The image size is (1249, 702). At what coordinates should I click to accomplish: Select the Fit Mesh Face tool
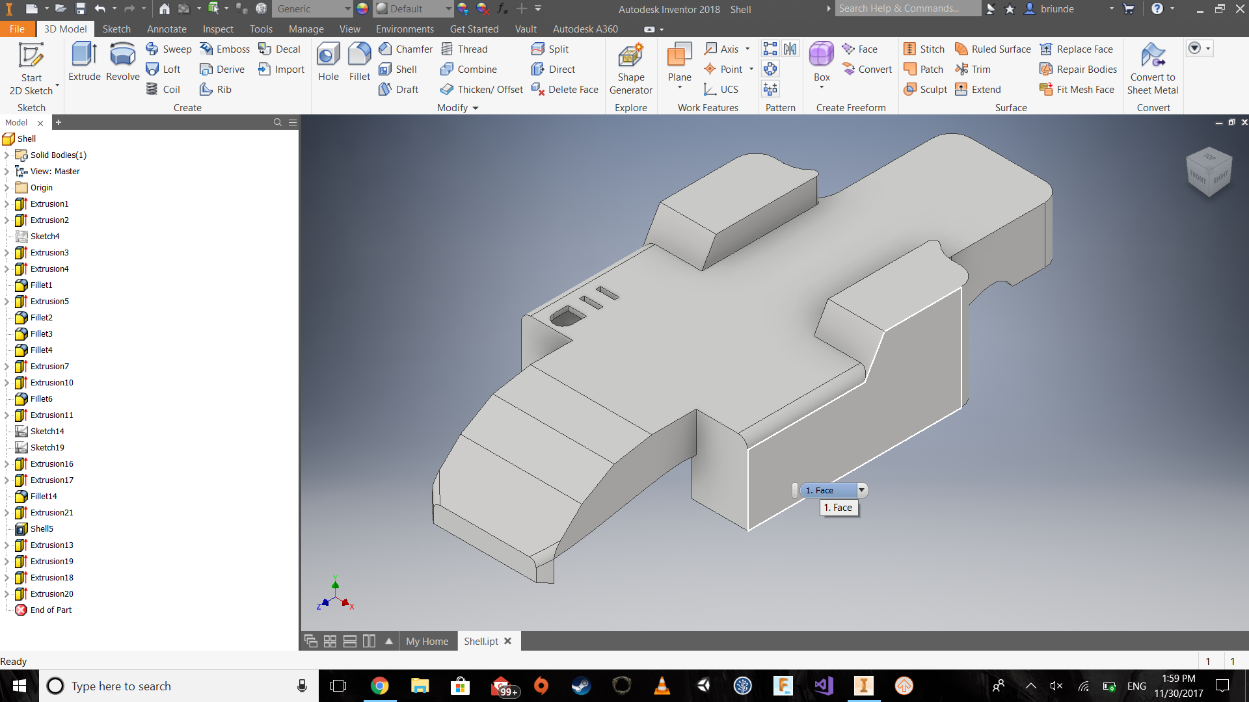pos(1077,89)
